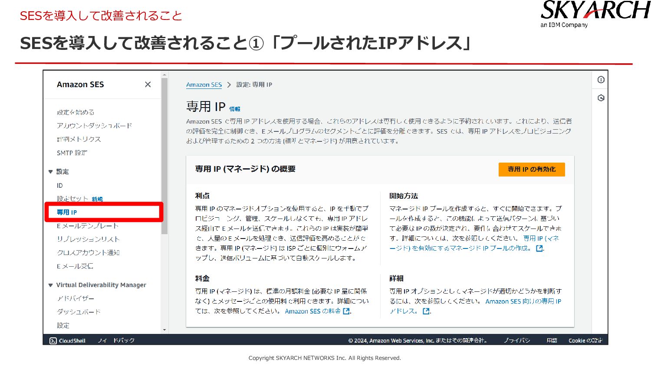651x366 pixels.
Task: Open the info panel icon
Action: (601, 80)
